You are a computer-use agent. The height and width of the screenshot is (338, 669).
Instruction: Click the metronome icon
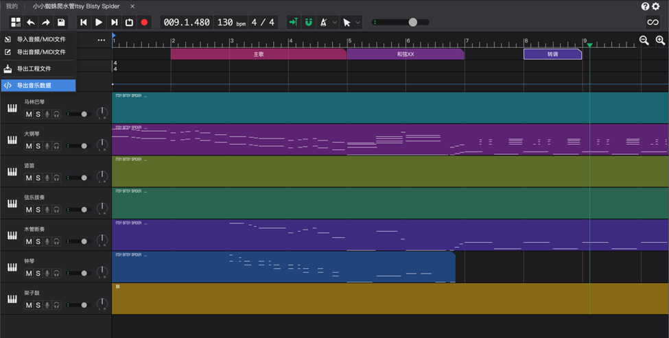click(x=324, y=23)
